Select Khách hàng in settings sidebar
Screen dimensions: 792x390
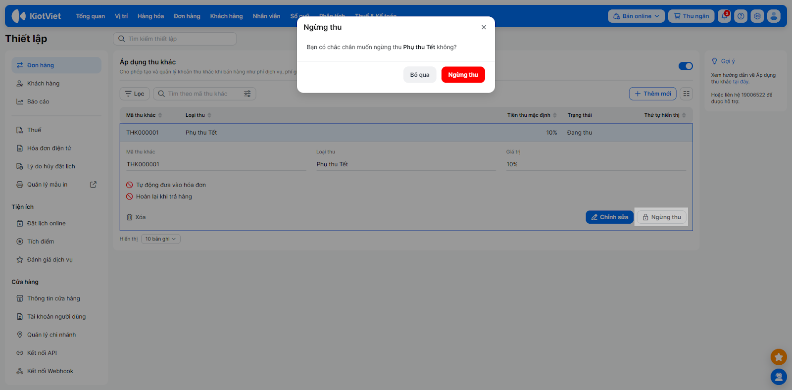coord(56,84)
